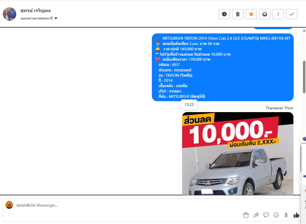The width and height of the screenshot is (306, 224).
Task: Attach a file using the paperclip icon
Action: (256, 215)
